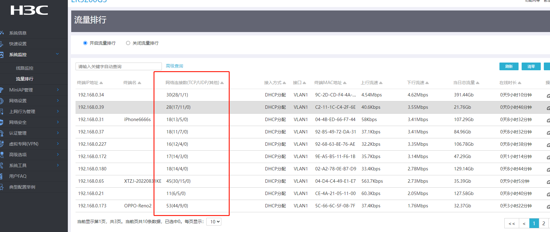Select IP cell 192.168.0.227
The width and height of the screenshot is (550, 232).
point(92,144)
